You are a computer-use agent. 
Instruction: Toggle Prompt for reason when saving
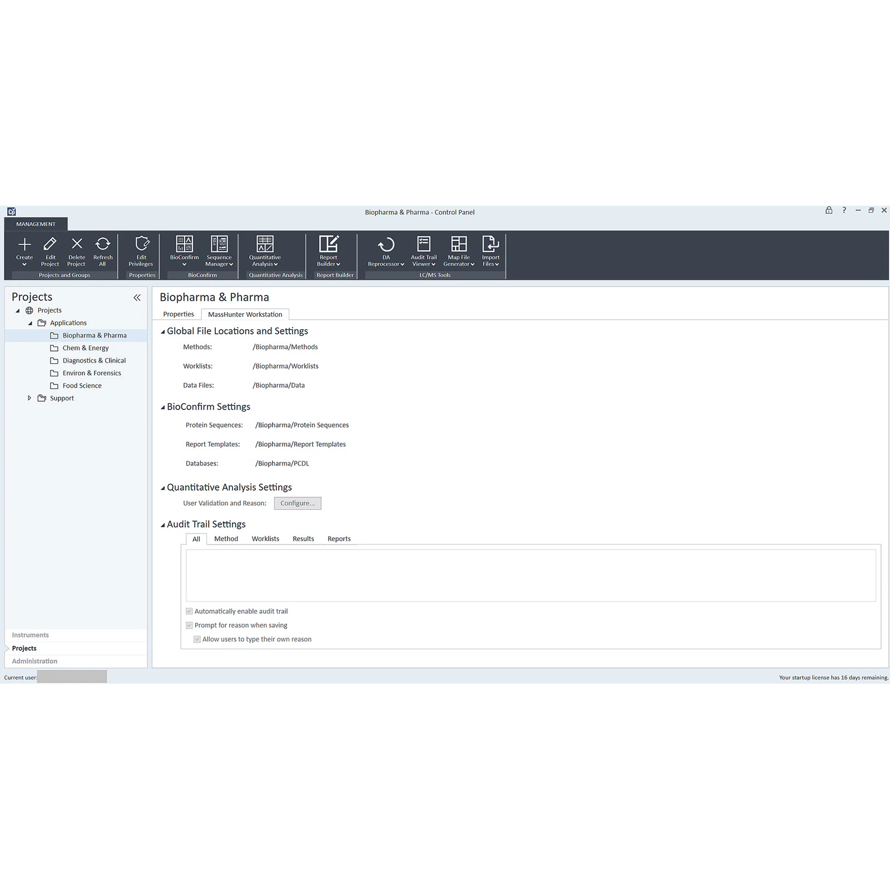(189, 625)
